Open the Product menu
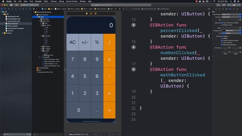242x136 pixels. (x=54, y=1)
